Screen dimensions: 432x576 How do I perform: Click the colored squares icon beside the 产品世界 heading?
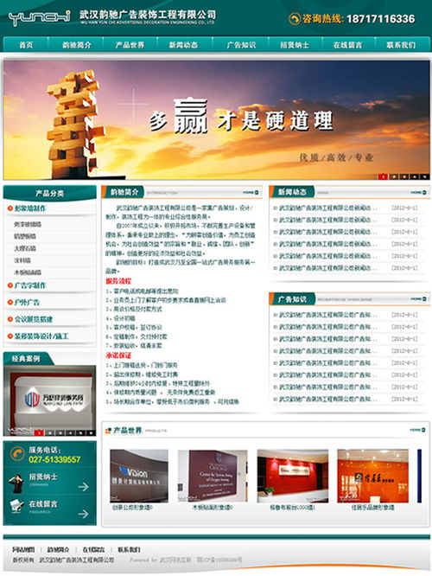pyautogui.click(x=108, y=431)
